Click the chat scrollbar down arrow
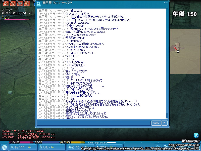 coord(167,118)
